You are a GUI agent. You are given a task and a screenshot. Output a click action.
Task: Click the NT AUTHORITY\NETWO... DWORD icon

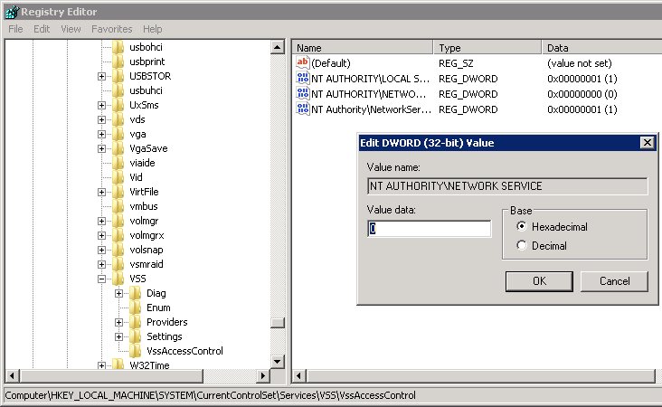click(303, 94)
